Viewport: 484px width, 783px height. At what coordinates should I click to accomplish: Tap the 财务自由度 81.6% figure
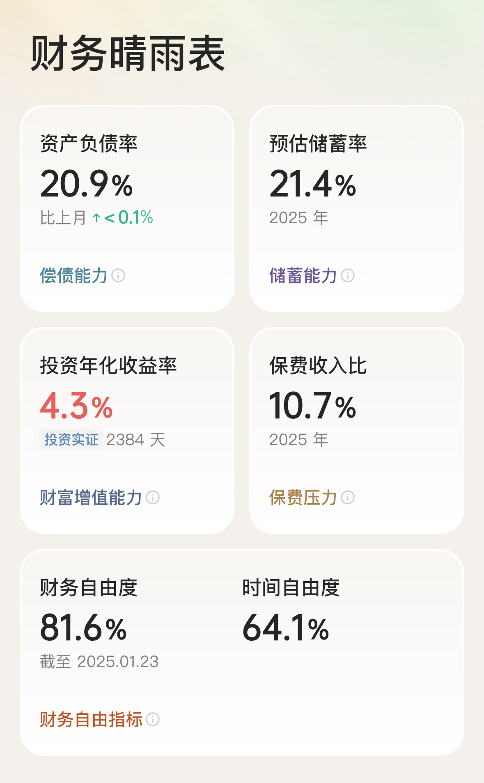(x=83, y=628)
